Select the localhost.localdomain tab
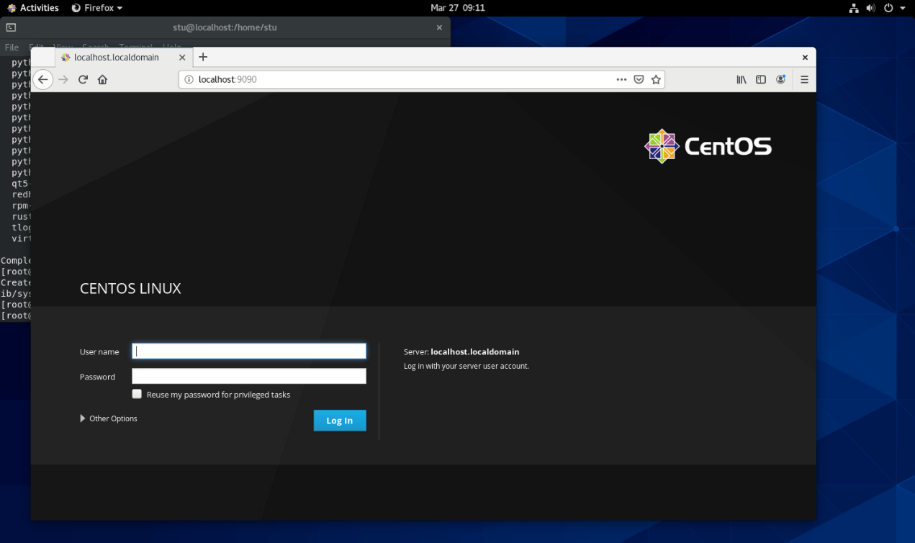The width and height of the screenshot is (915, 543). click(x=117, y=57)
